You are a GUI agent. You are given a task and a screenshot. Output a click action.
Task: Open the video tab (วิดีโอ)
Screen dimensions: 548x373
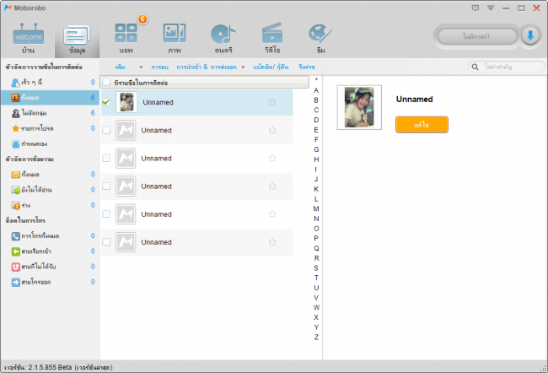[x=272, y=39]
